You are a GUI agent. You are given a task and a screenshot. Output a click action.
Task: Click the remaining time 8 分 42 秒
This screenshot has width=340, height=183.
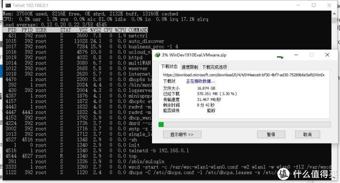[x=205, y=105]
